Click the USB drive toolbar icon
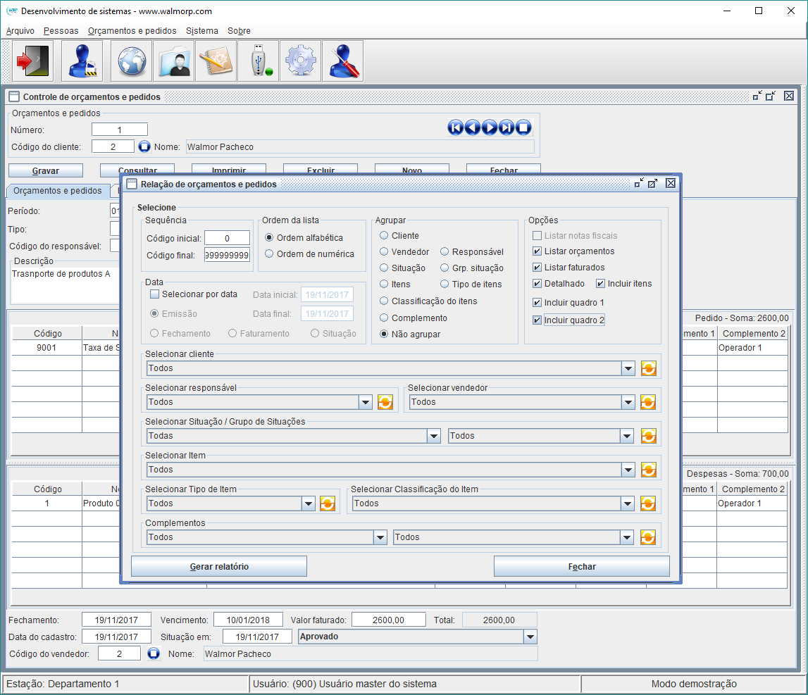808x695 pixels. coord(258,61)
